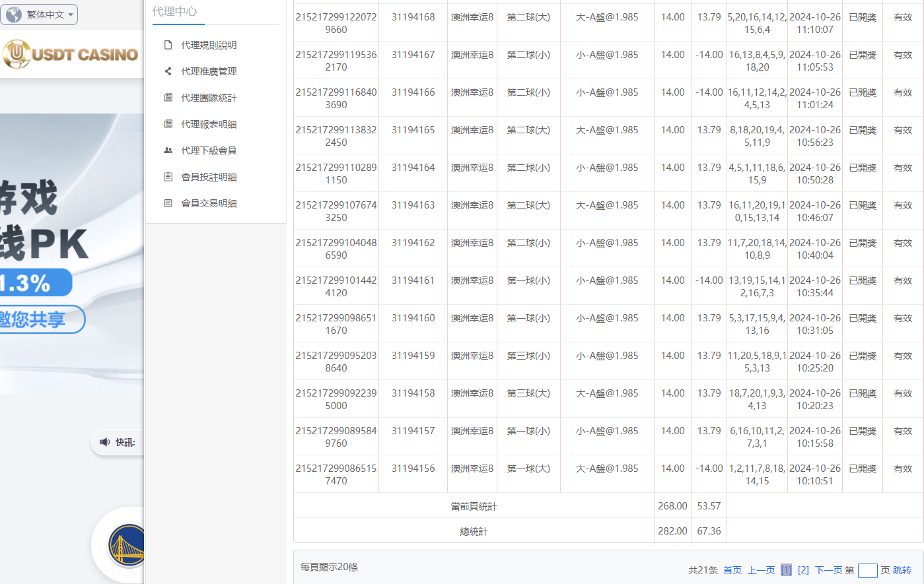Click the 代理報表明細 report icon
This screenshot has width=924, height=584.
click(x=168, y=124)
